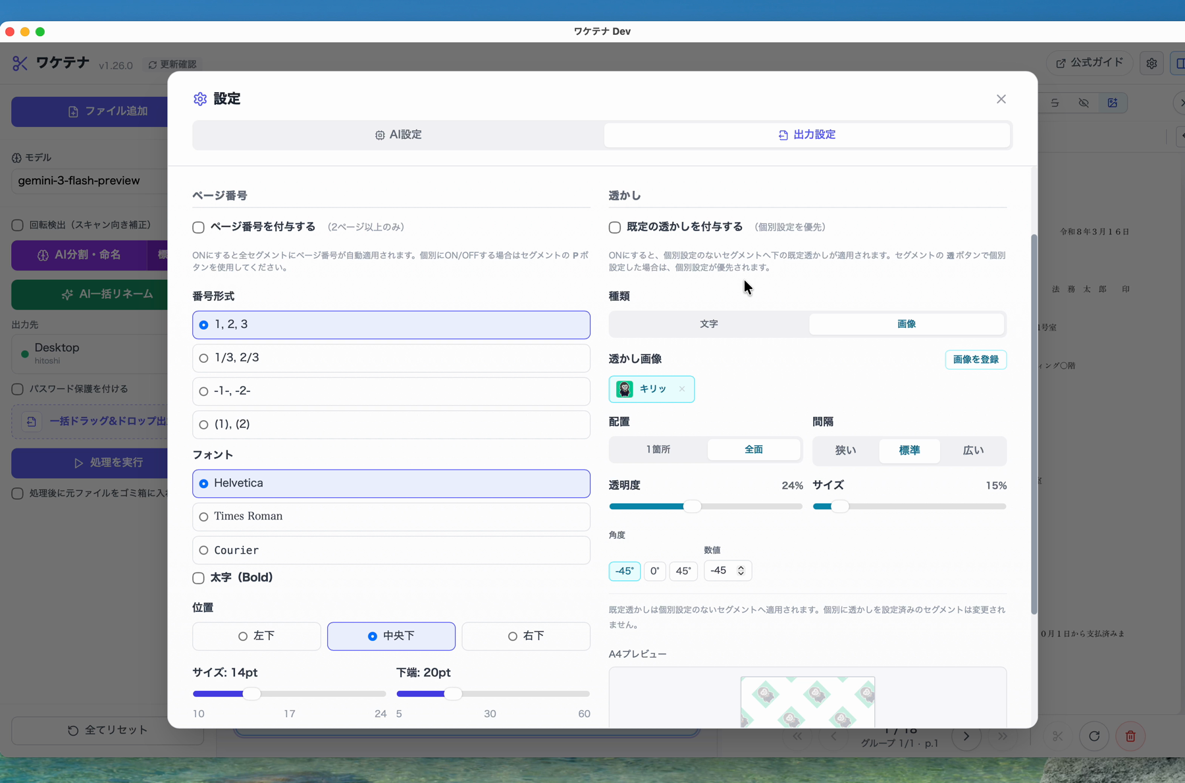This screenshot has height=783, width=1185.
Task: Click the 透明度 opacity slider handle
Action: (x=692, y=506)
